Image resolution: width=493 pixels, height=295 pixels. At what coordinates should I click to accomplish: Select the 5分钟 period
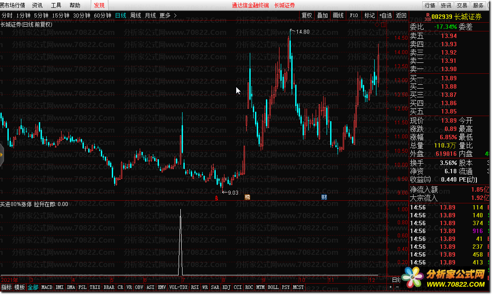(x=41, y=15)
